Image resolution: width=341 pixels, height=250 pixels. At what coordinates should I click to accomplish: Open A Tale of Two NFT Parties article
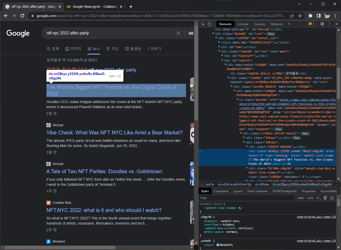[x=104, y=171]
